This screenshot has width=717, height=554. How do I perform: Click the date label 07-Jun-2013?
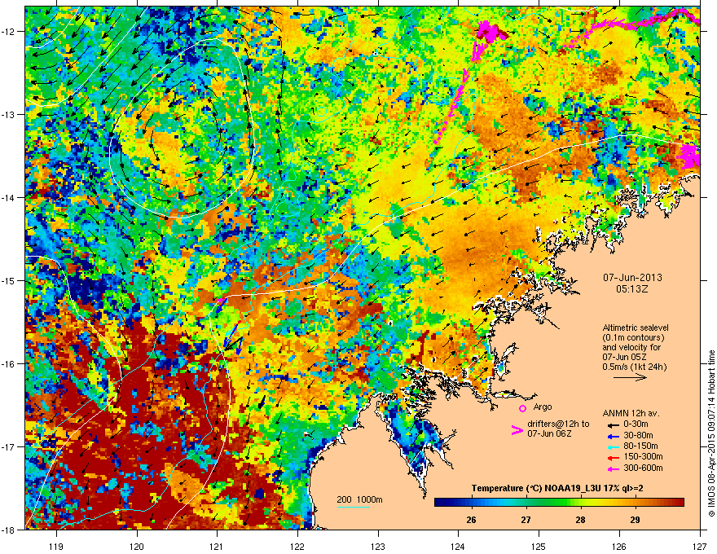(x=632, y=278)
